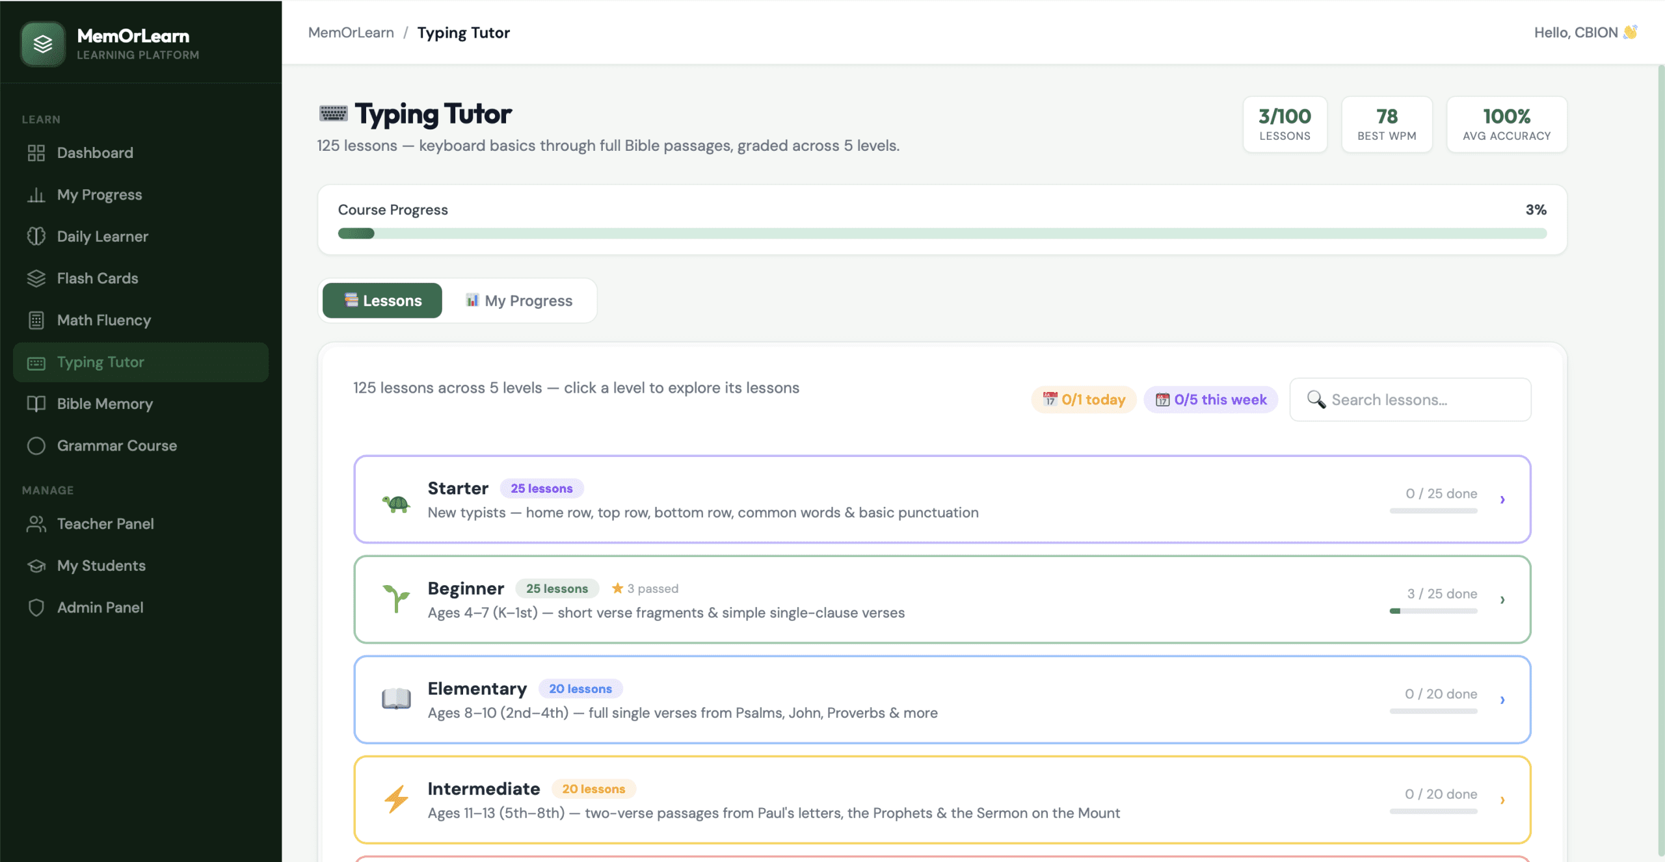The image size is (1665, 862).
Task: Click the MemOrLearn logo icon
Action: tap(43, 44)
